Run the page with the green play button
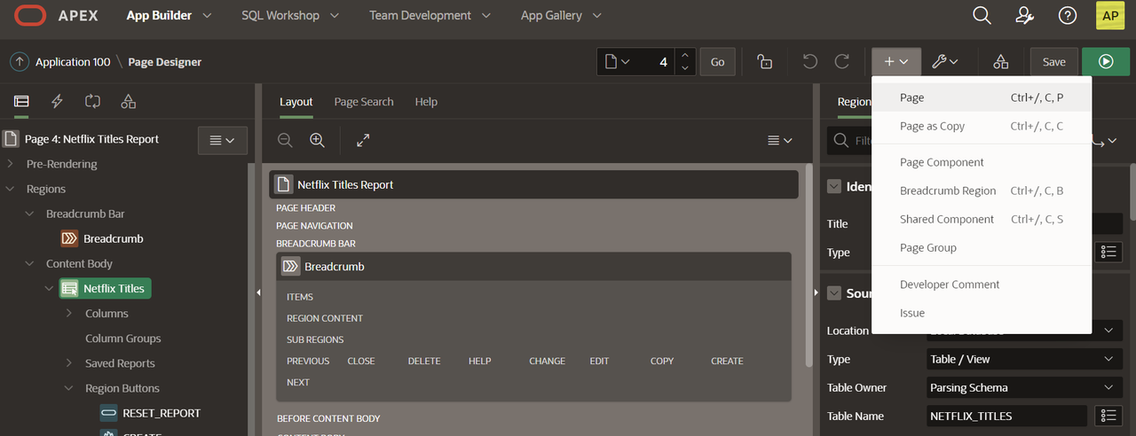The width and height of the screenshot is (1136, 436). click(x=1106, y=61)
